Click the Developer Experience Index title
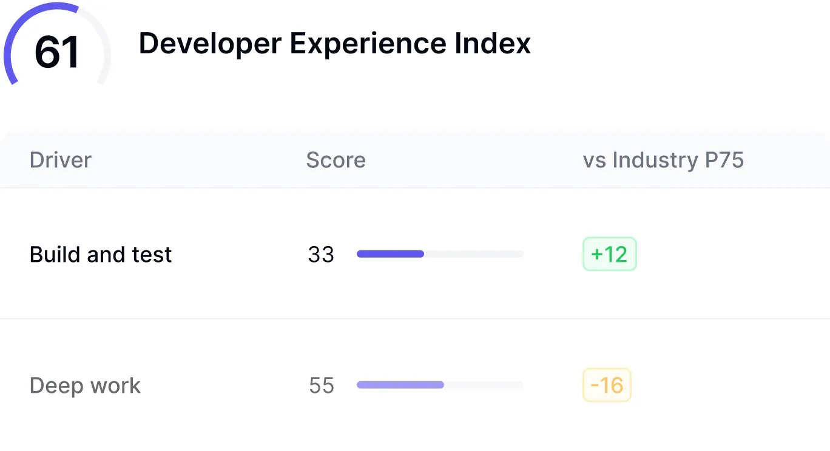 click(334, 44)
